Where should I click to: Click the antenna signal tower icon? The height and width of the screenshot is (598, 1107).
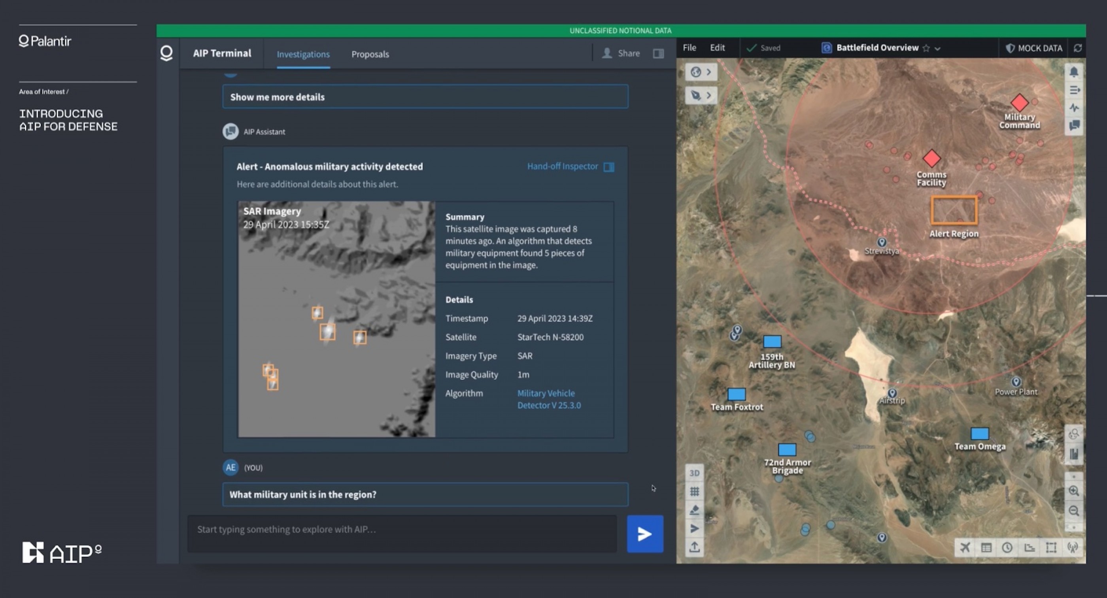click(1073, 547)
